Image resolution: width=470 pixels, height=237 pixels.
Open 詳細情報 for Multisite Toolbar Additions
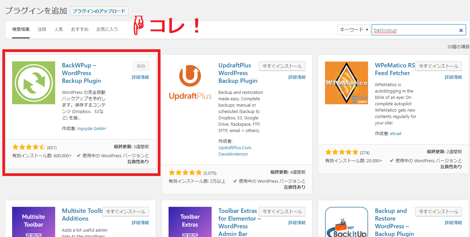(140, 223)
